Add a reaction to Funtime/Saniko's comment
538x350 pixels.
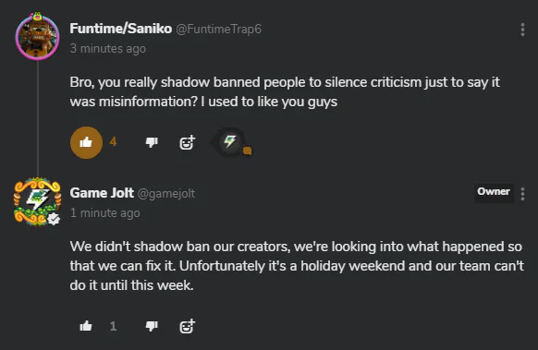pyautogui.click(x=188, y=142)
